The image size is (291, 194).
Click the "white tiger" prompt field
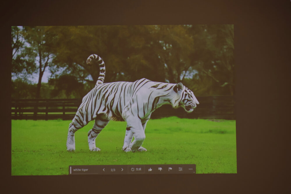pyautogui.click(x=84, y=170)
